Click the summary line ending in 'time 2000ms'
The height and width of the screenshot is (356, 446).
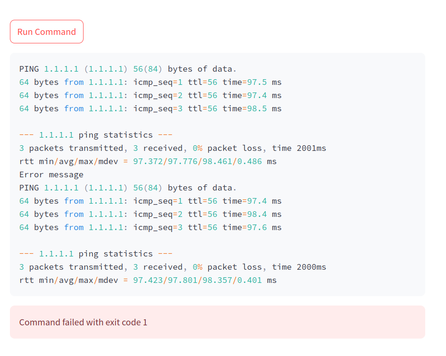173,267
